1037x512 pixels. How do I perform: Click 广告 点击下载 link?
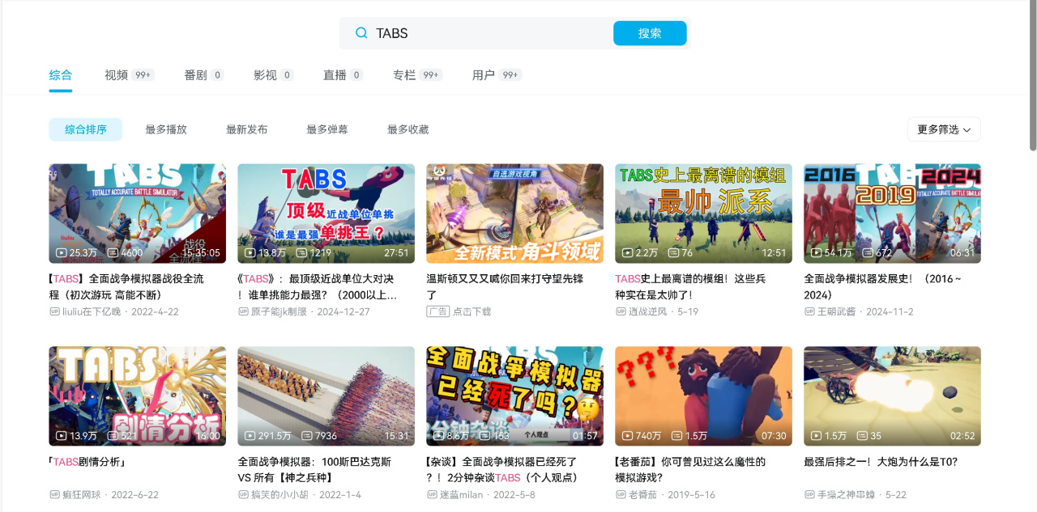click(459, 311)
